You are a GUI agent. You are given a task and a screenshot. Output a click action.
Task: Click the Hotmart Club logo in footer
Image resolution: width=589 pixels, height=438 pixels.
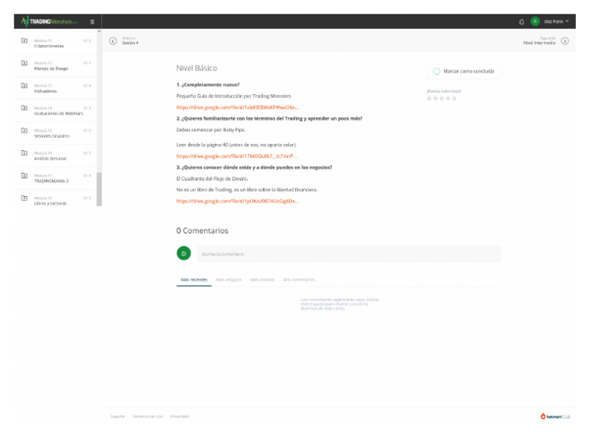(x=555, y=417)
